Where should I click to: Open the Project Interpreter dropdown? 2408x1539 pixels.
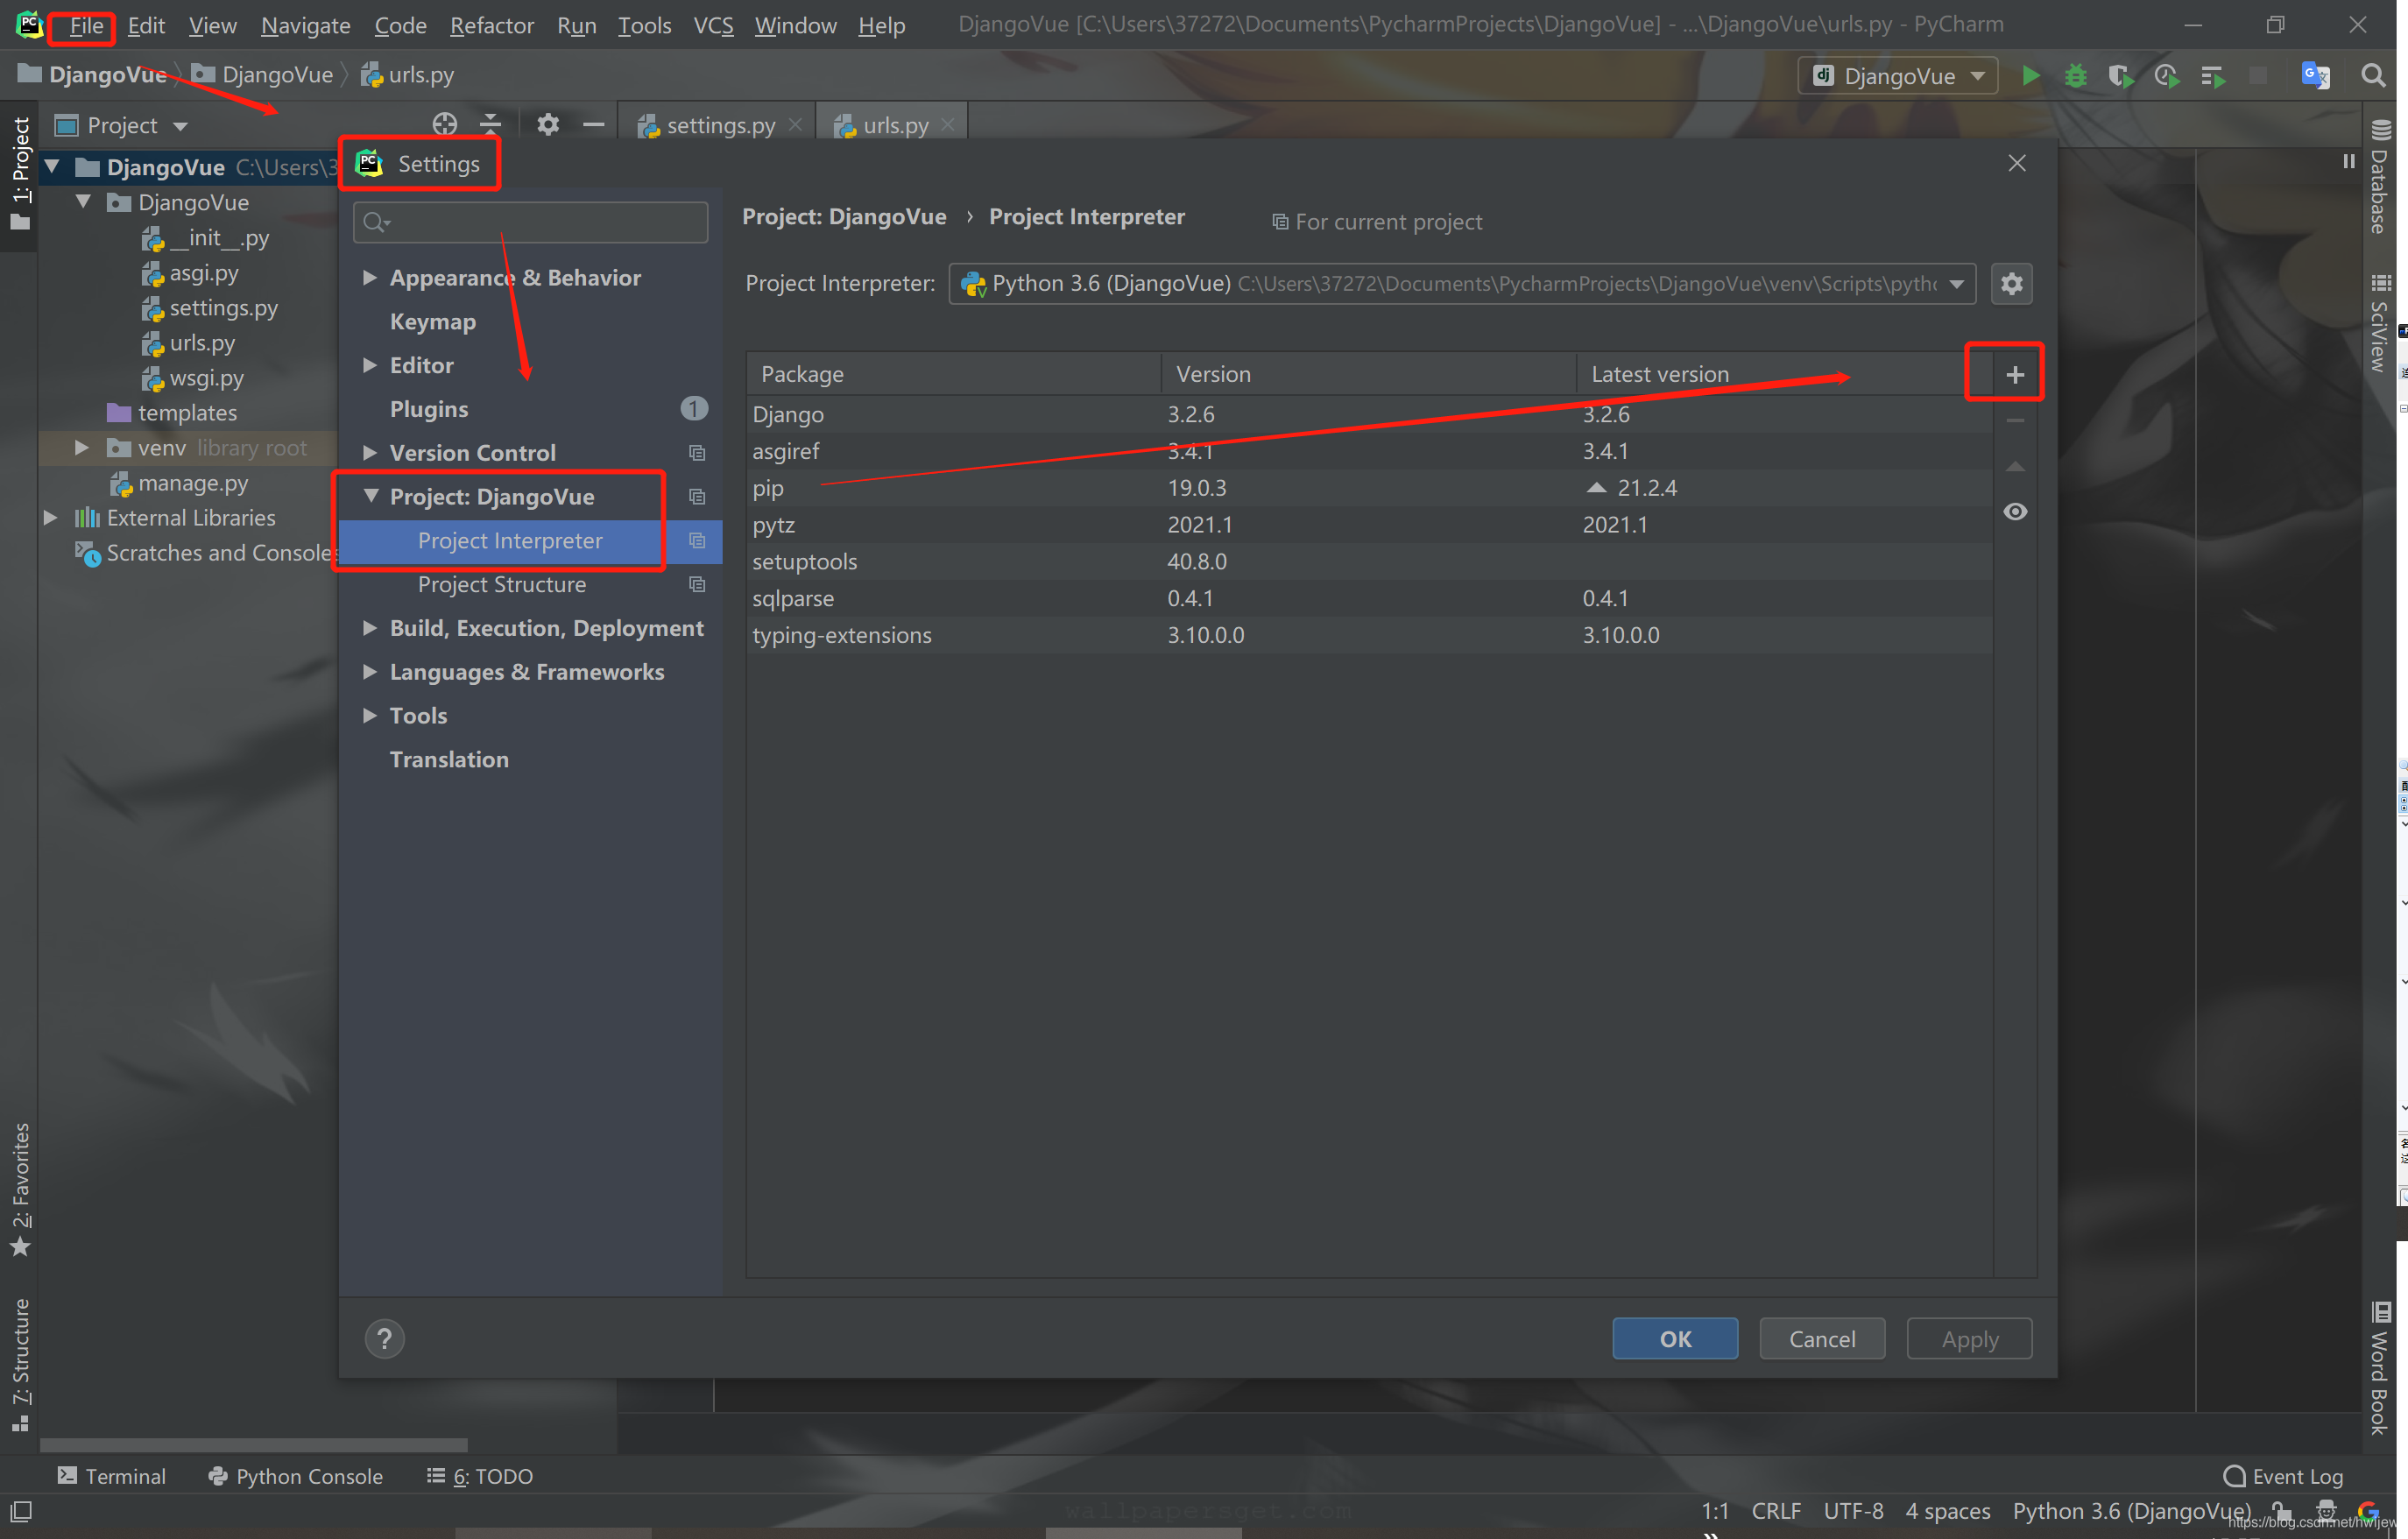pyautogui.click(x=1461, y=284)
